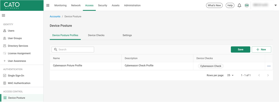Click the notifications bell icon
Screen dimensions: 279x102
pos(239,6)
